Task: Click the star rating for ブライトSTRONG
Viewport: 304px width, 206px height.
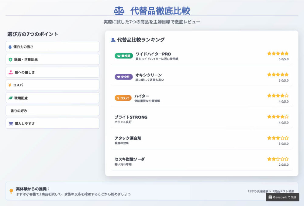Action: [278, 117]
